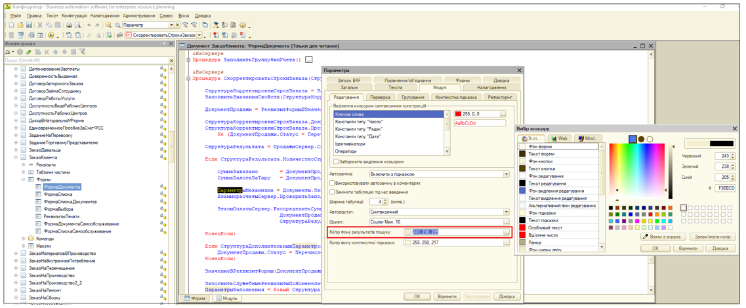Open the Налагодження menu
Screen dimensions: 746x308
point(105,15)
